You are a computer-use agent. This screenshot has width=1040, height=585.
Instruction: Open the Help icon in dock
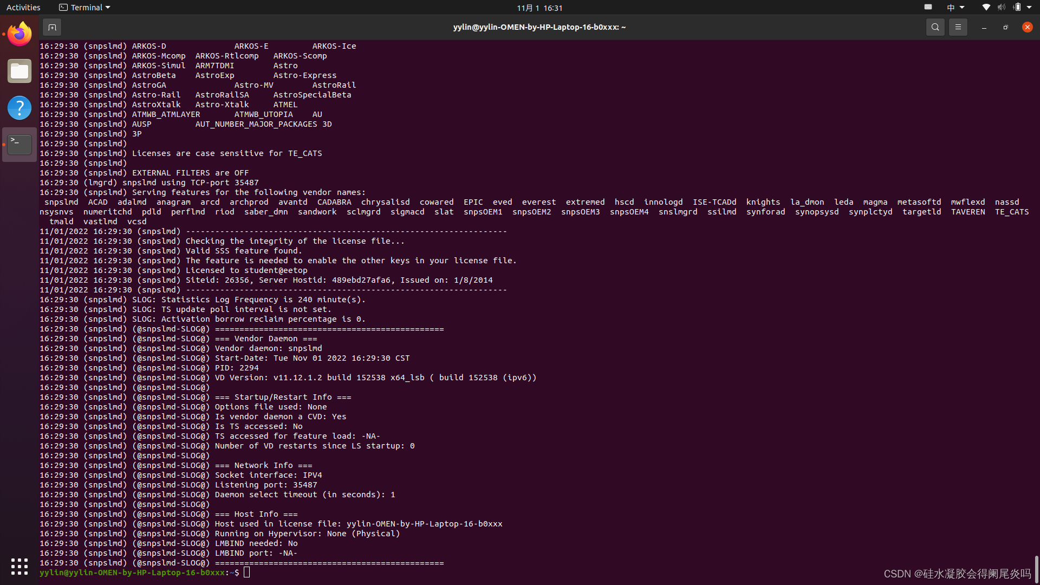tap(19, 108)
